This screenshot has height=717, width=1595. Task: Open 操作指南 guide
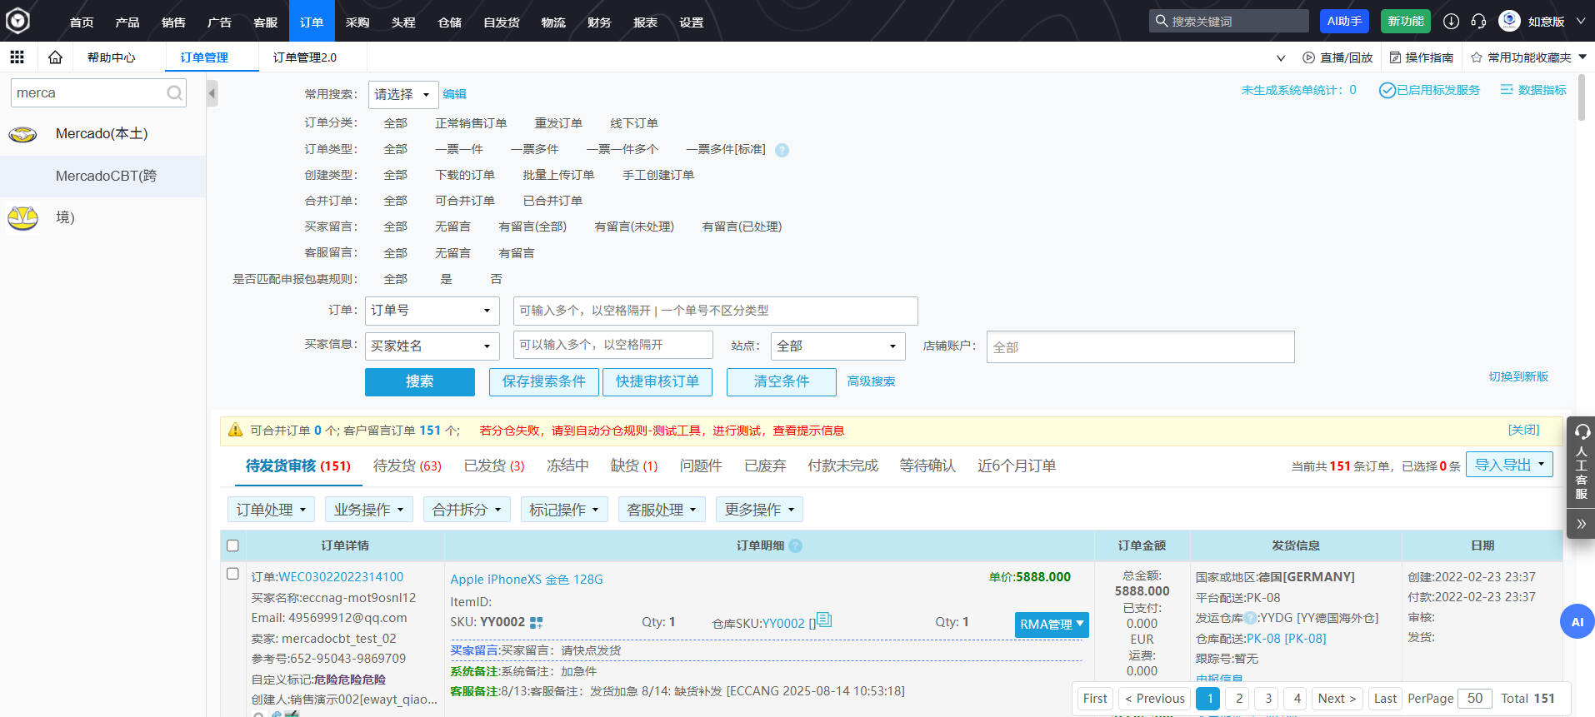[x=1421, y=57]
